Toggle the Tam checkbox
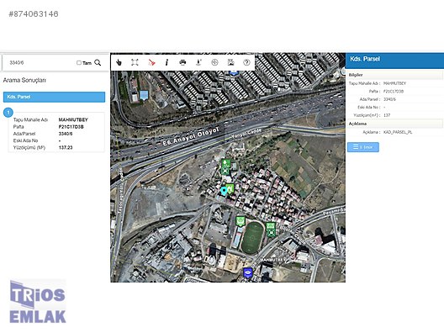 pos(79,62)
